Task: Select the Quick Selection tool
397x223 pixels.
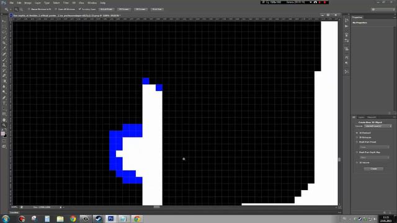Action: pyautogui.click(x=4, y=38)
